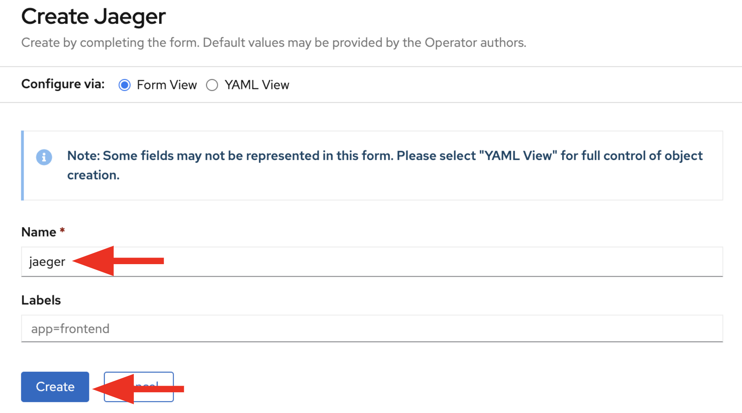The image size is (742, 413).
Task: Click the "YAML View" label text
Action: point(257,85)
